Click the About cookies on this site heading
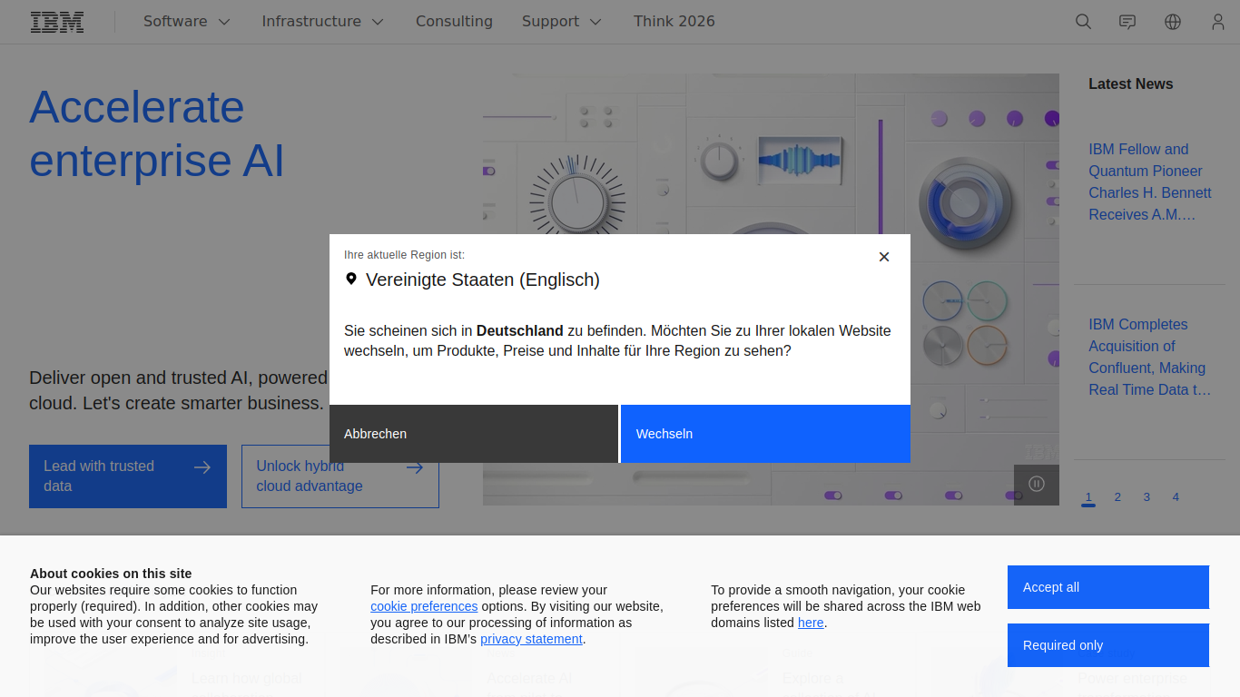1240x697 pixels. click(x=111, y=574)
